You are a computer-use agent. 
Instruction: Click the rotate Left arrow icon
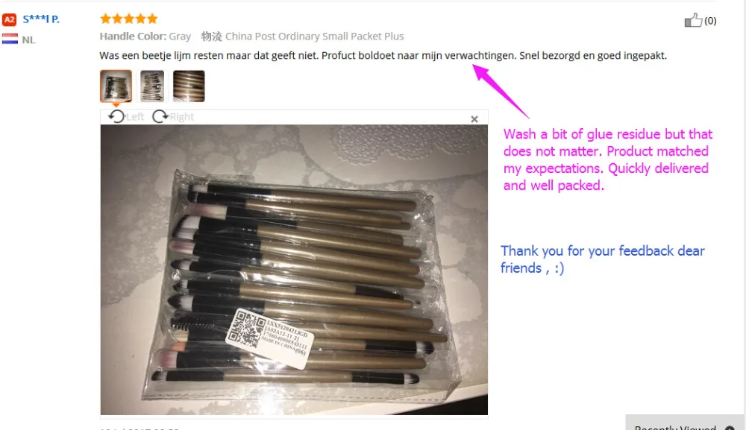116,116
